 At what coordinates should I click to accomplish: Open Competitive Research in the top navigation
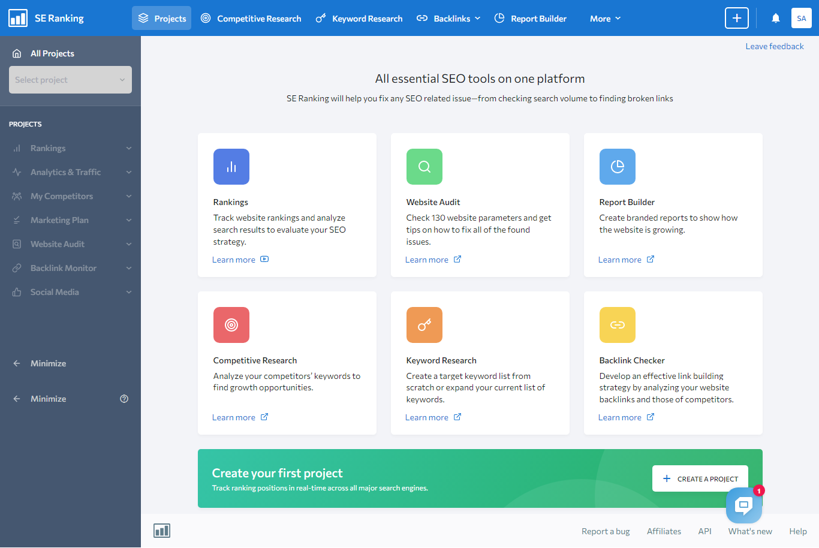coord(251,19)
